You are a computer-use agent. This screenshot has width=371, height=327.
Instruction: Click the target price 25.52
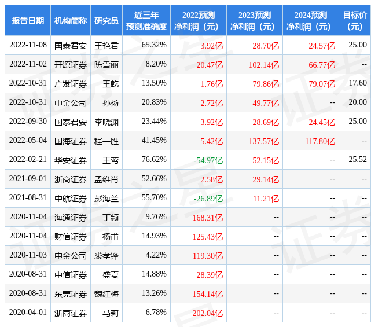[358, 159]
